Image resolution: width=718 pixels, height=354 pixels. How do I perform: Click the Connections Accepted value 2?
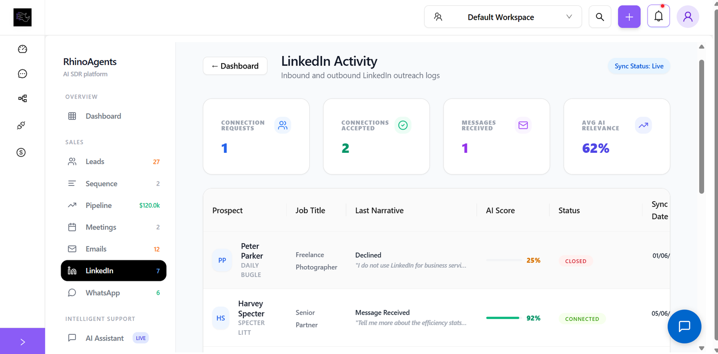click(345, 148)
